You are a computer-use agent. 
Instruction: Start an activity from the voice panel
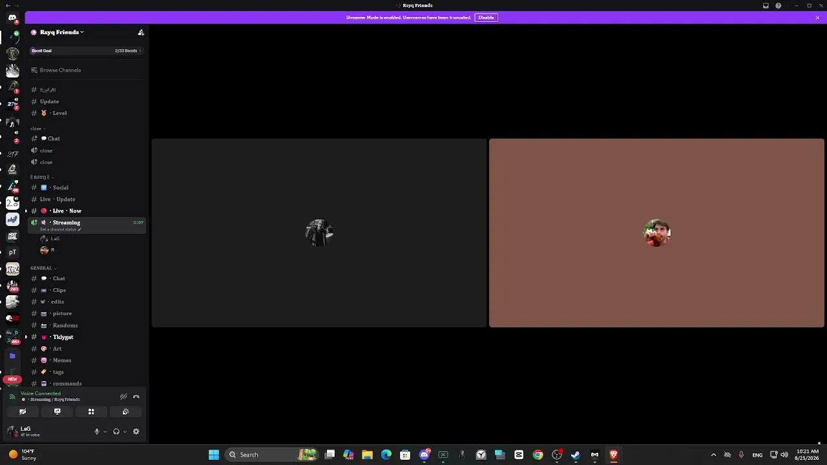coord(91,411)
